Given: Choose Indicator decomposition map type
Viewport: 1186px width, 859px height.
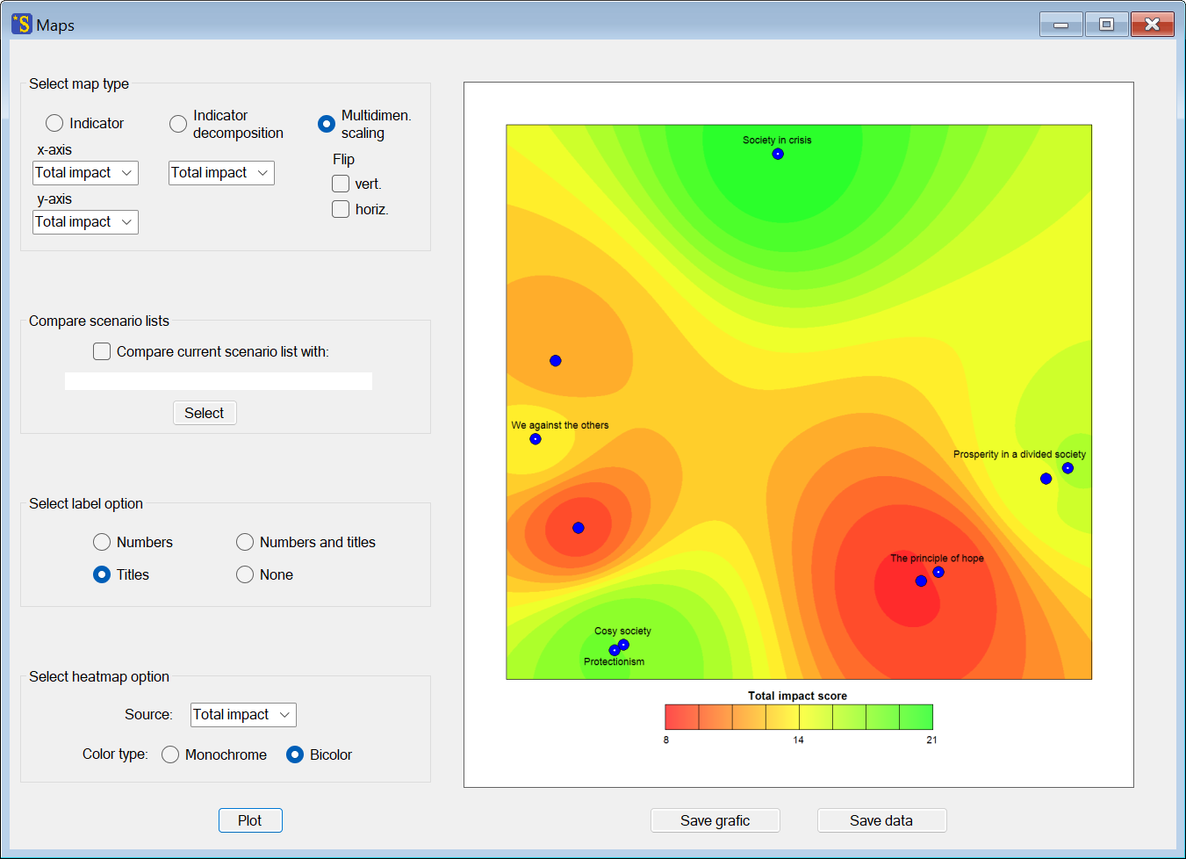Looking at the screenshot, I should click(178, 124).
